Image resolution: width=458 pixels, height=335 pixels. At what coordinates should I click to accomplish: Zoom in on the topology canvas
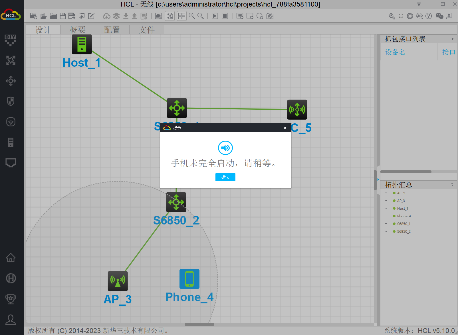click(192, 16)
